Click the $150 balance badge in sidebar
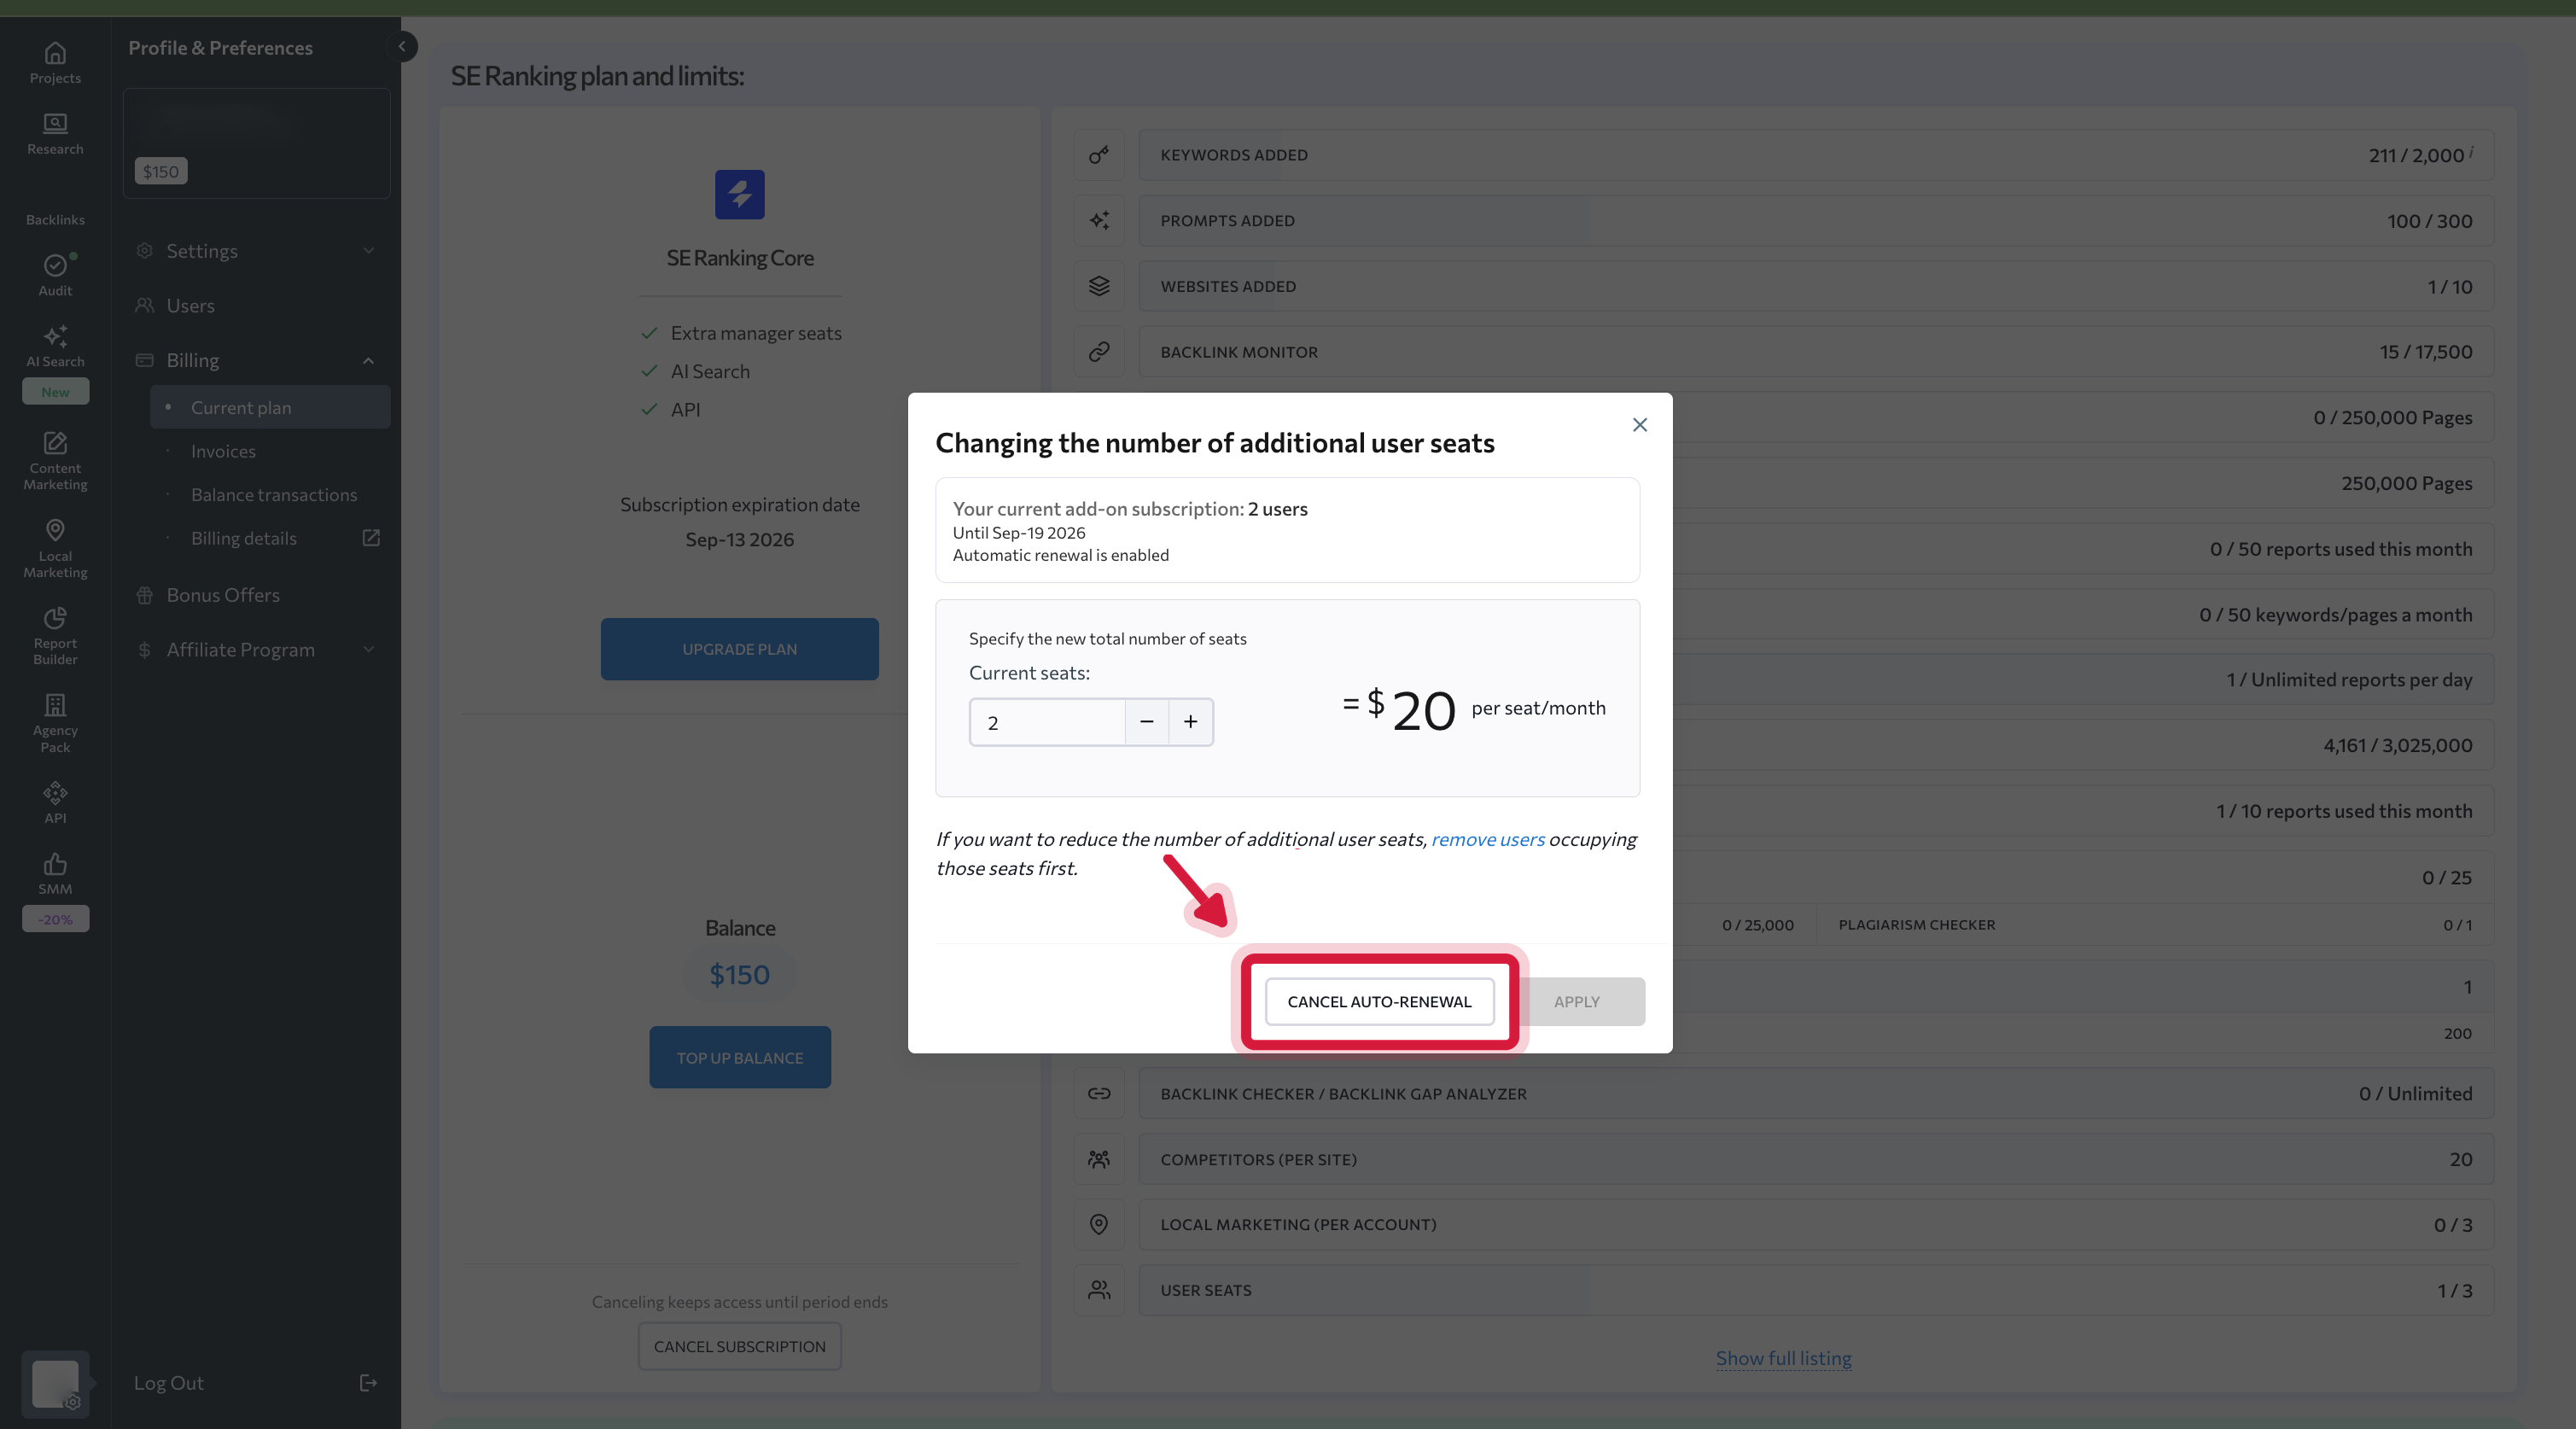 160,171
